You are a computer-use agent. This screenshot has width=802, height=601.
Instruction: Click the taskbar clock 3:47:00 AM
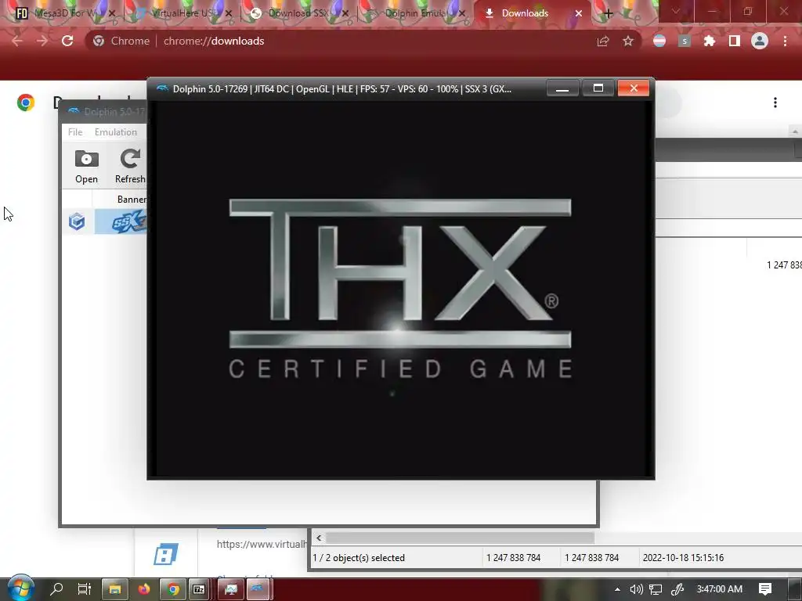coord(719,589)
